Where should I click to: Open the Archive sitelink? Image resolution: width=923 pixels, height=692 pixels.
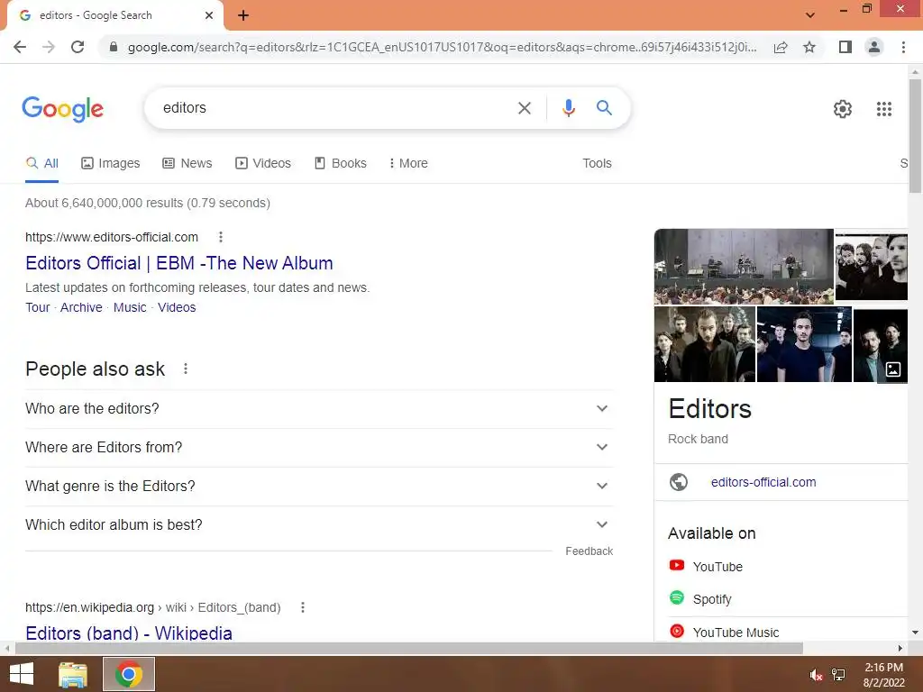pos(81,307)
